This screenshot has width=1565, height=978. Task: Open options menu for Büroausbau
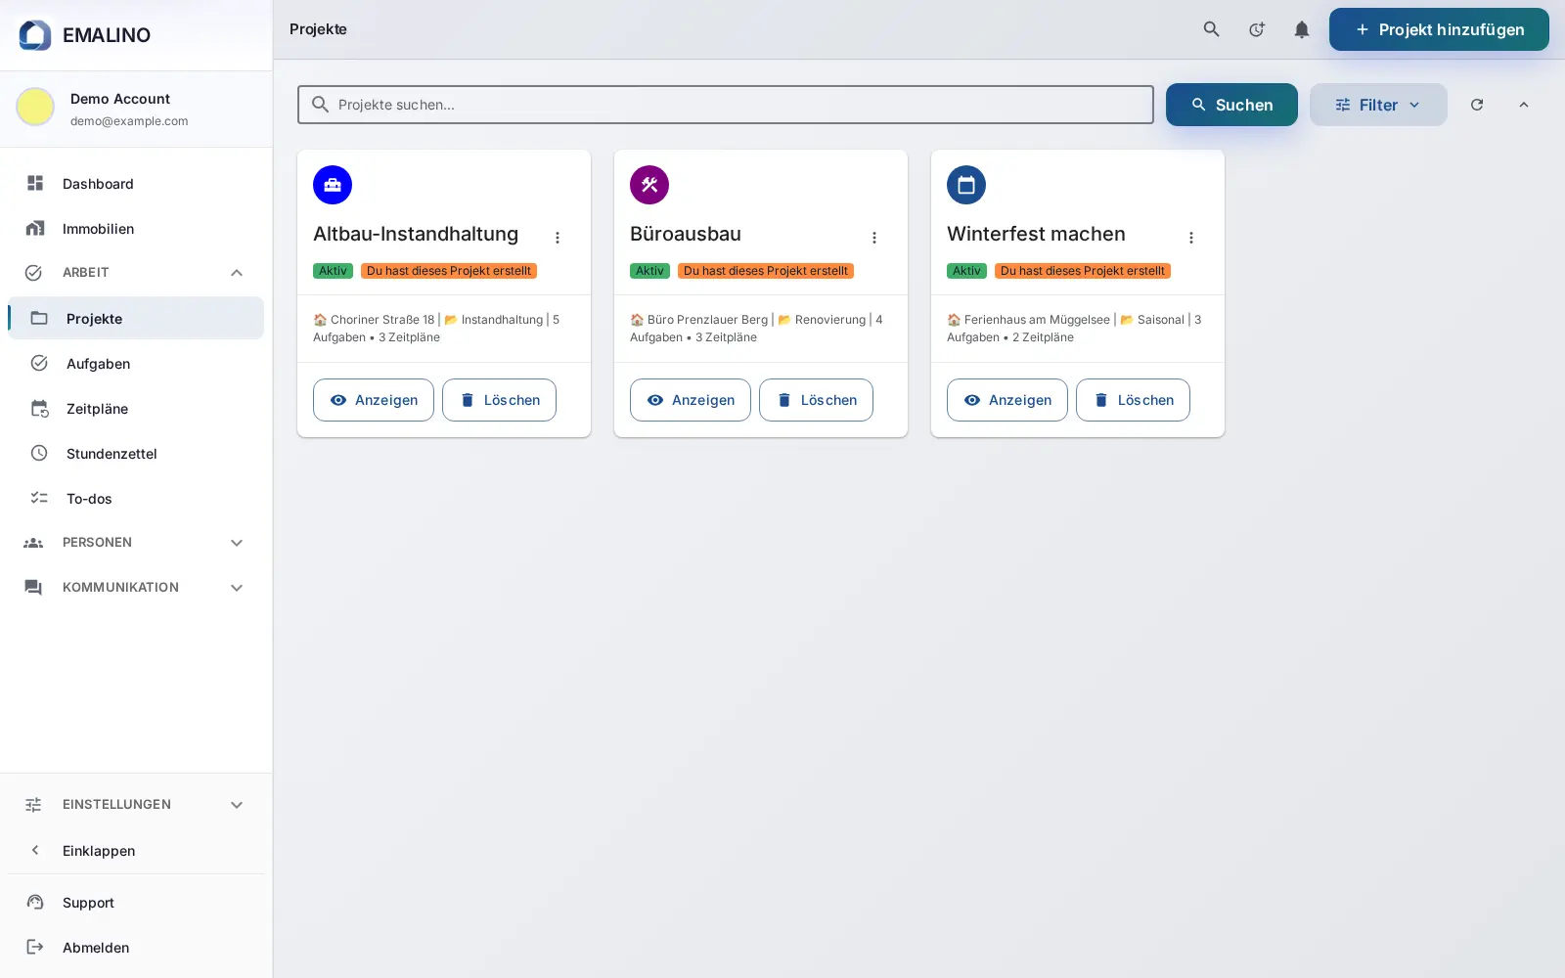874,238
